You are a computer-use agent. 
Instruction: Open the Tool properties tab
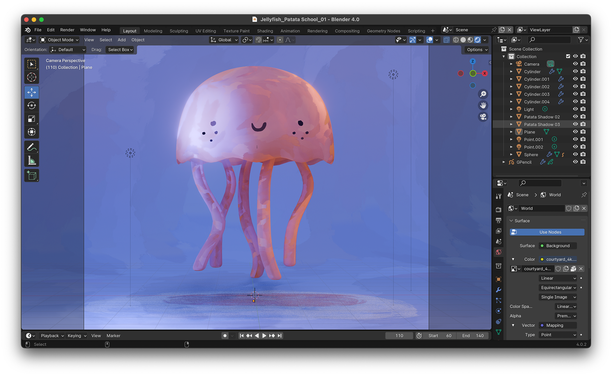point(499,196)
